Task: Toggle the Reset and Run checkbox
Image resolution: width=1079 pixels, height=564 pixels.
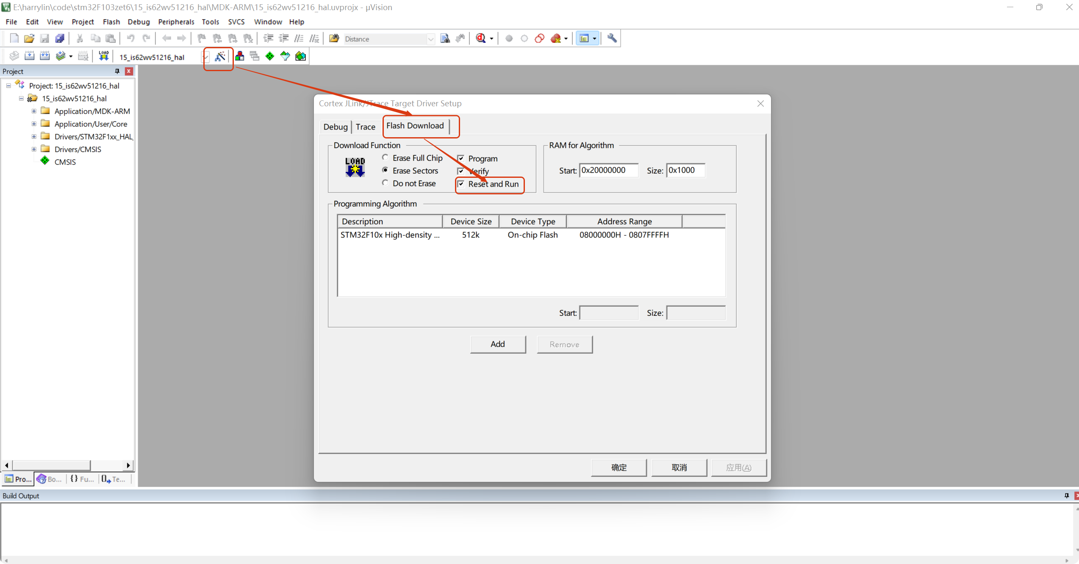Action: click(x=461, y=184)
